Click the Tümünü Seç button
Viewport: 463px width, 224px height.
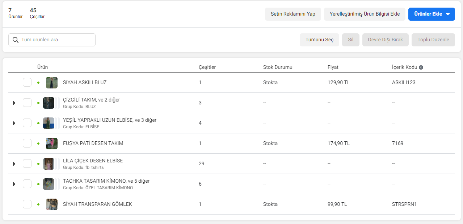coord(319,40)
